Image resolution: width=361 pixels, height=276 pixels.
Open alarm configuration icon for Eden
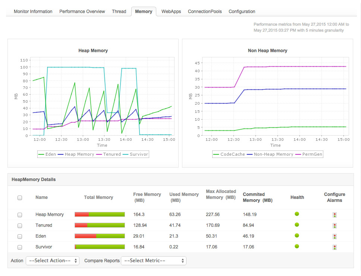coord(335,237)
